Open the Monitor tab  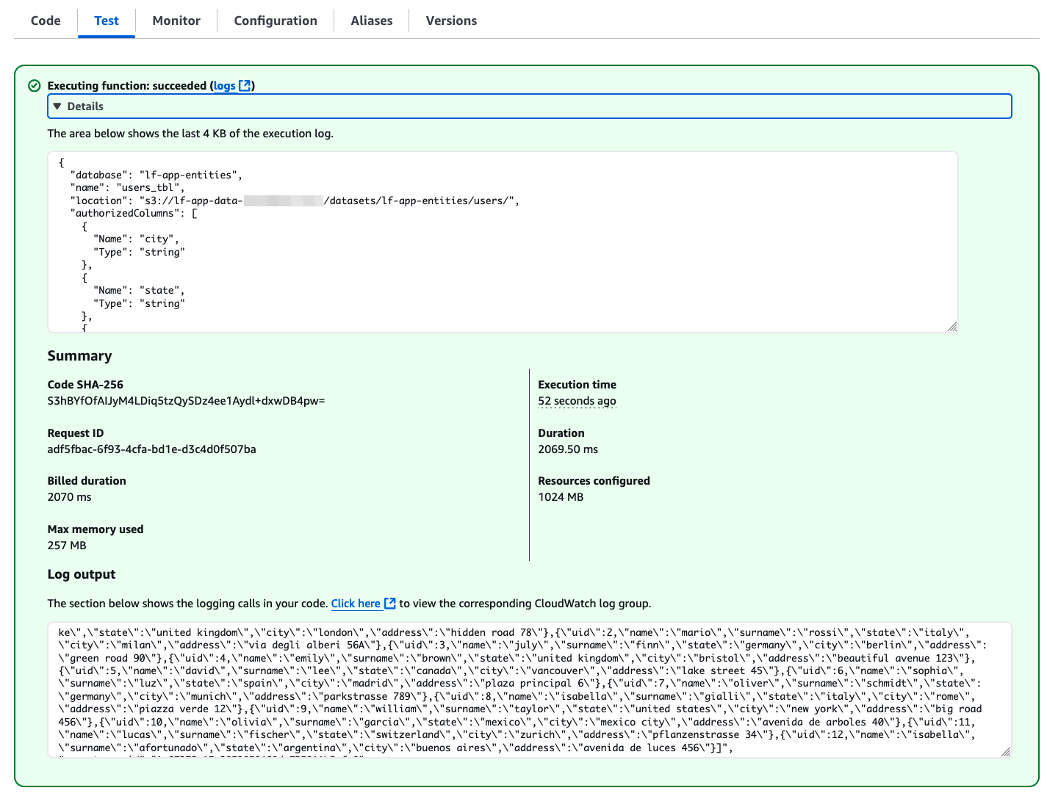[176, 21]
